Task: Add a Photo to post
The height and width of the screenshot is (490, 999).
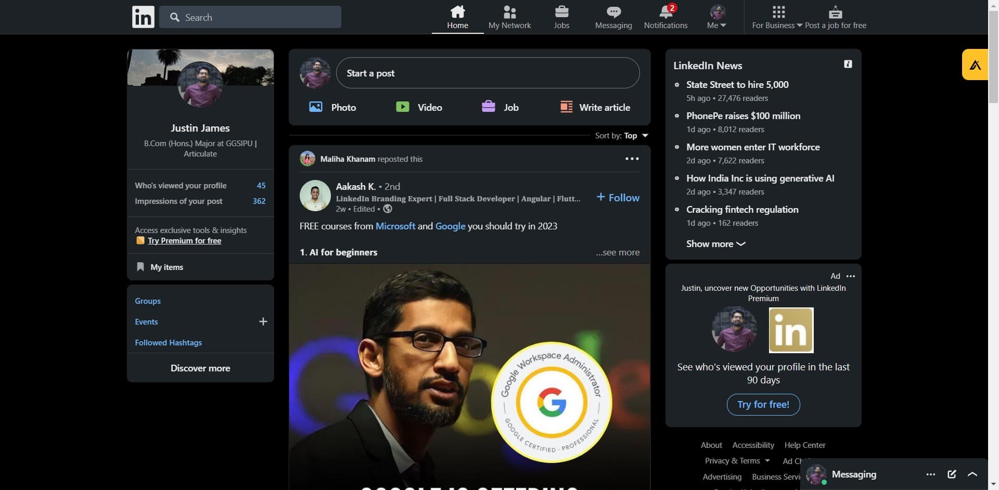Action: point(332,107)
